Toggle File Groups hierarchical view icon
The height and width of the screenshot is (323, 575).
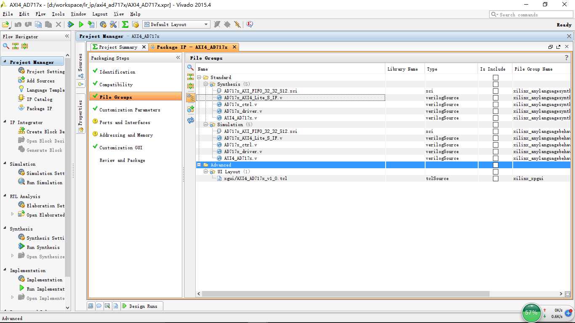tap(190, 98)
